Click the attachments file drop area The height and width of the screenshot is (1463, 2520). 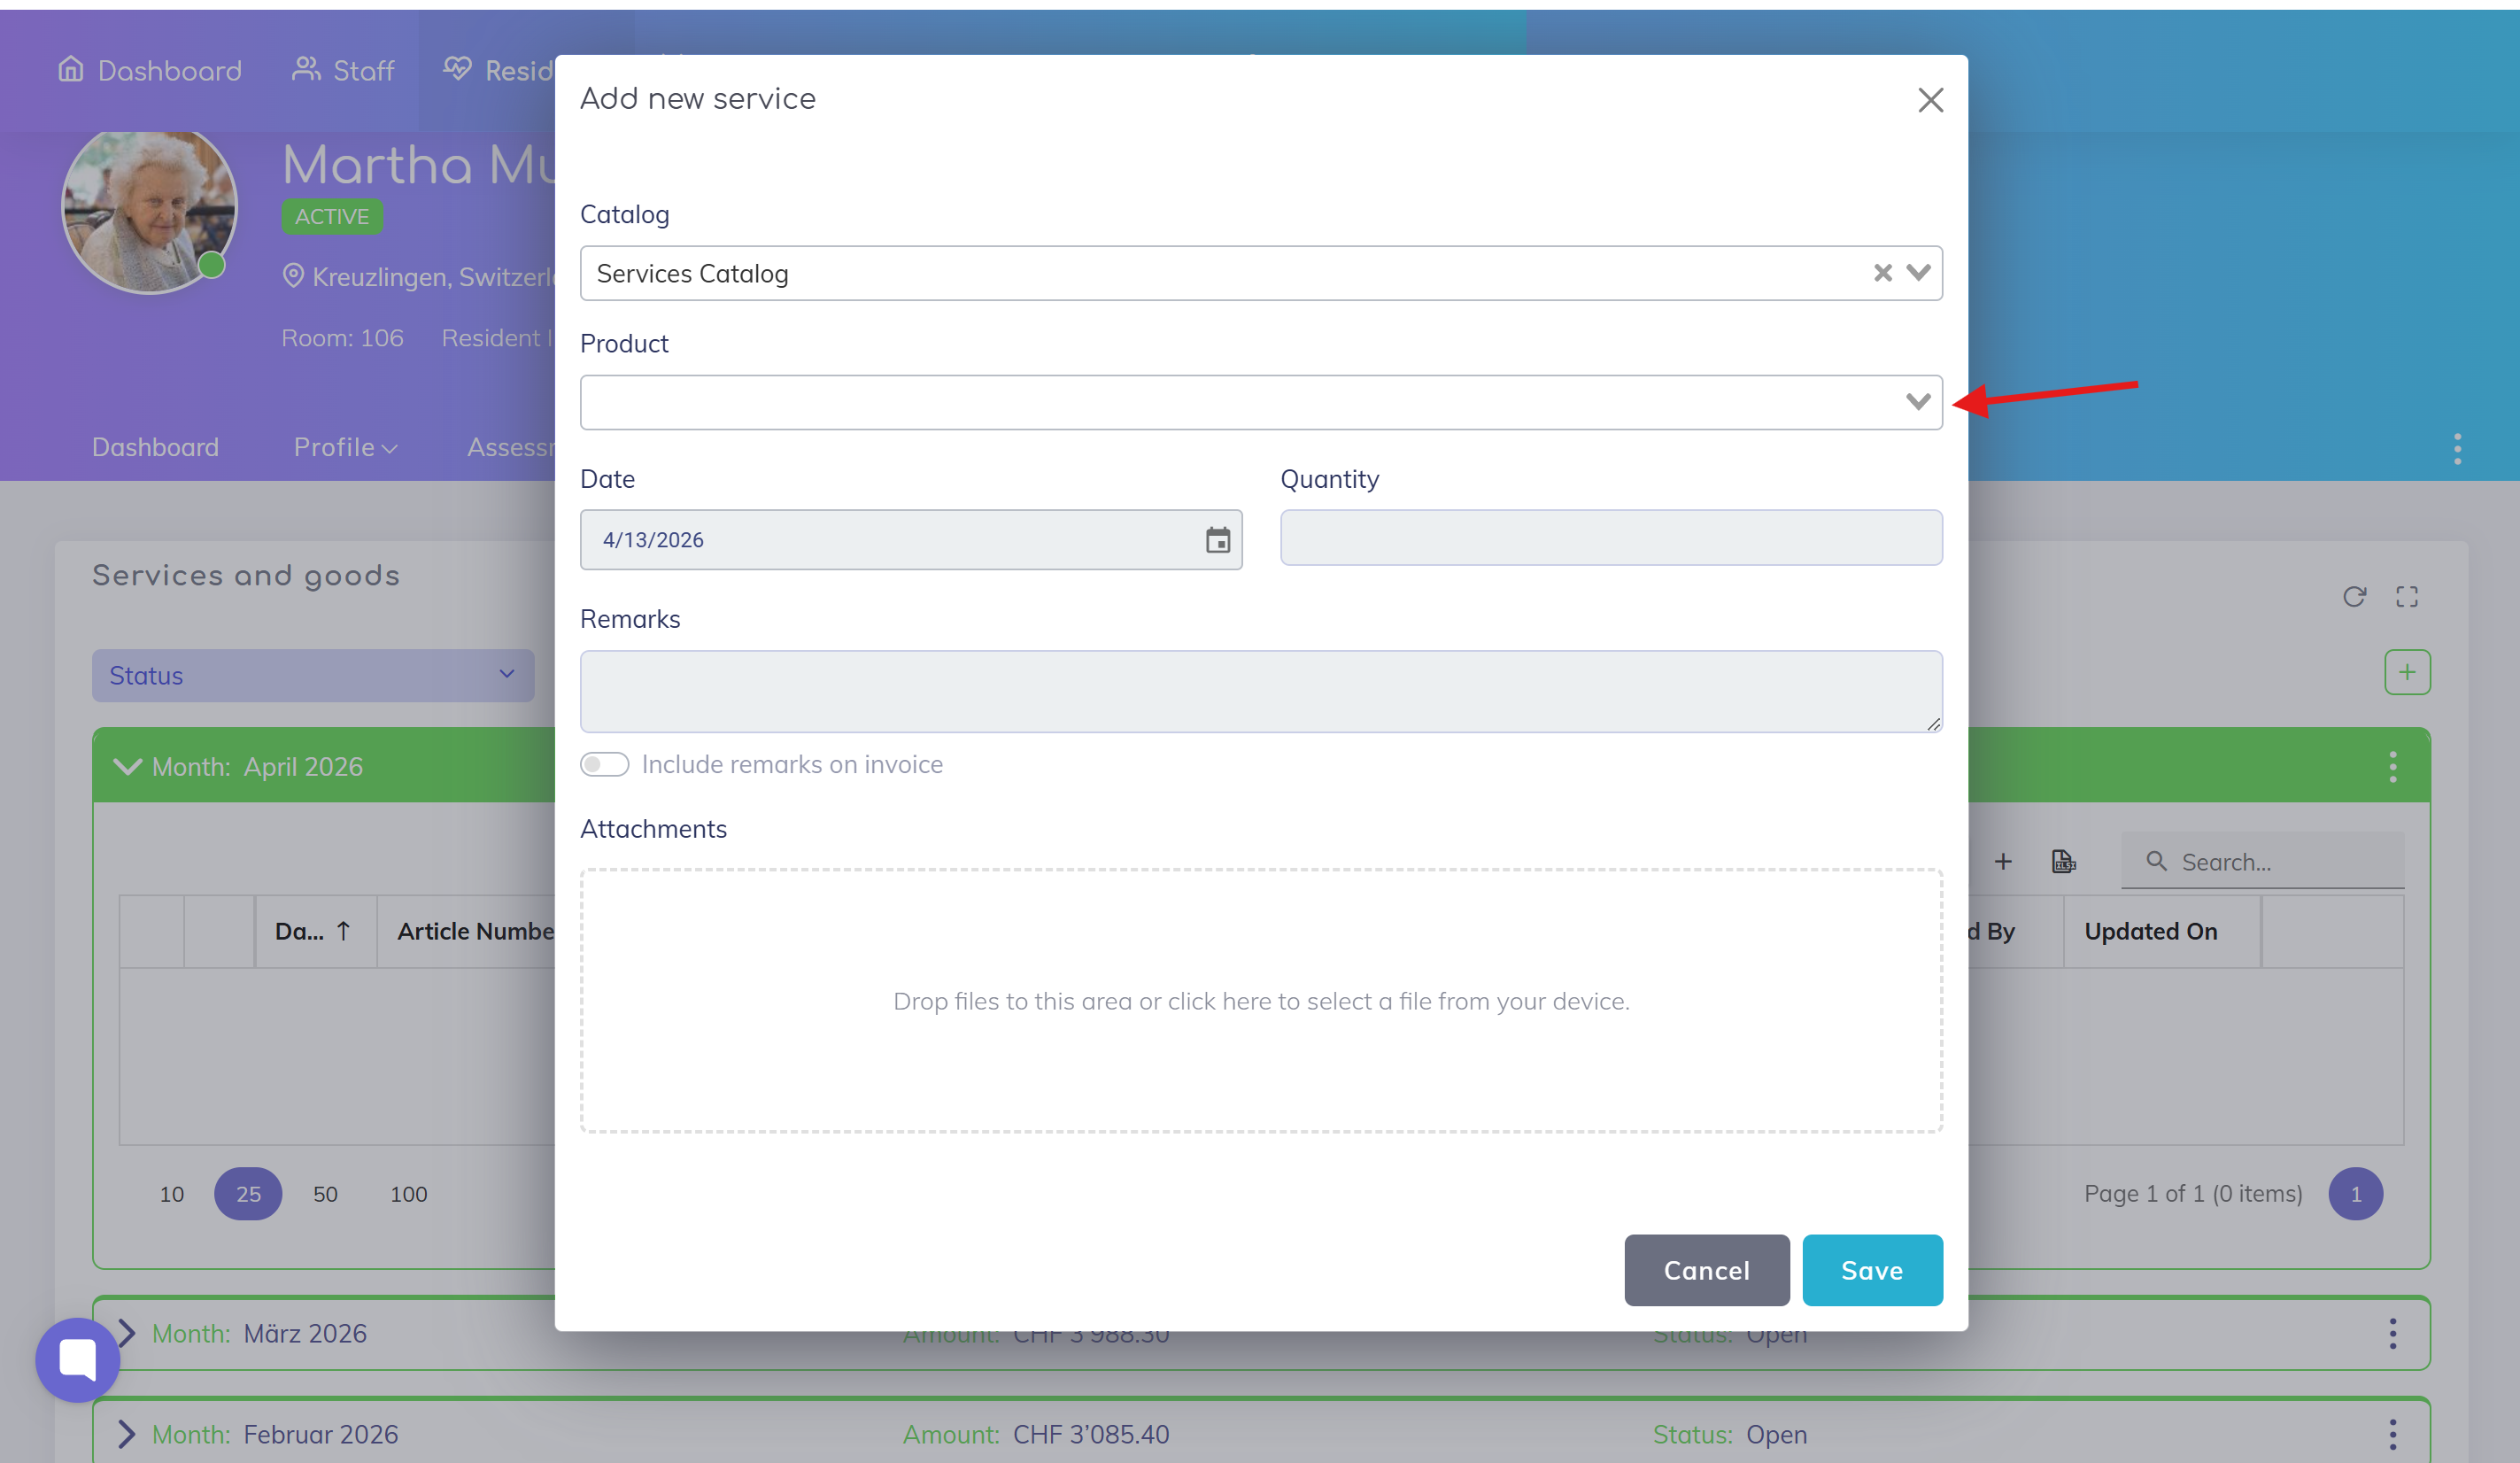[1260, 1001]
